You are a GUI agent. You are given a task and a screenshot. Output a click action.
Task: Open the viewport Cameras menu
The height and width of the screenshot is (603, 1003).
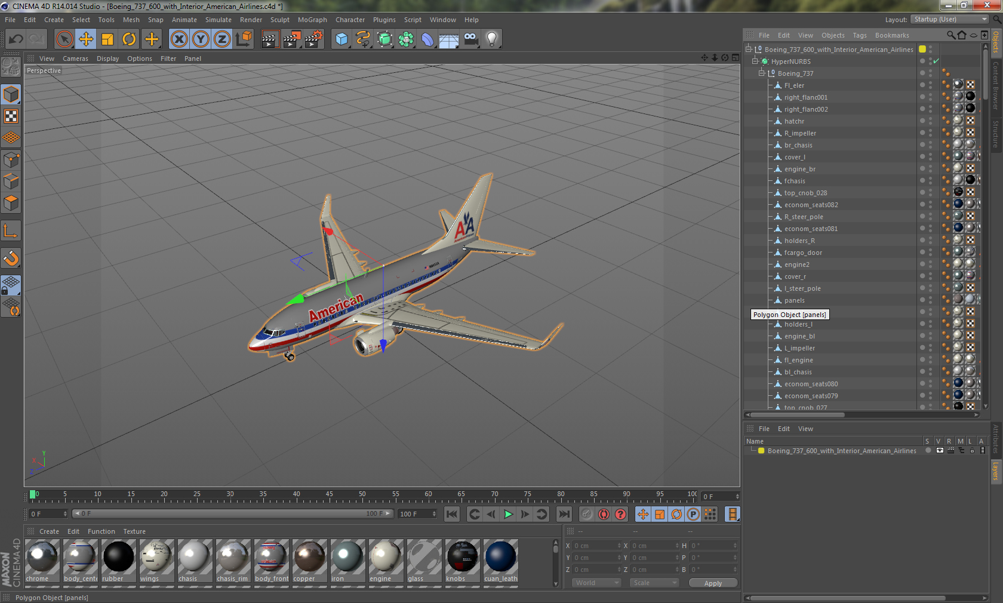75,59
